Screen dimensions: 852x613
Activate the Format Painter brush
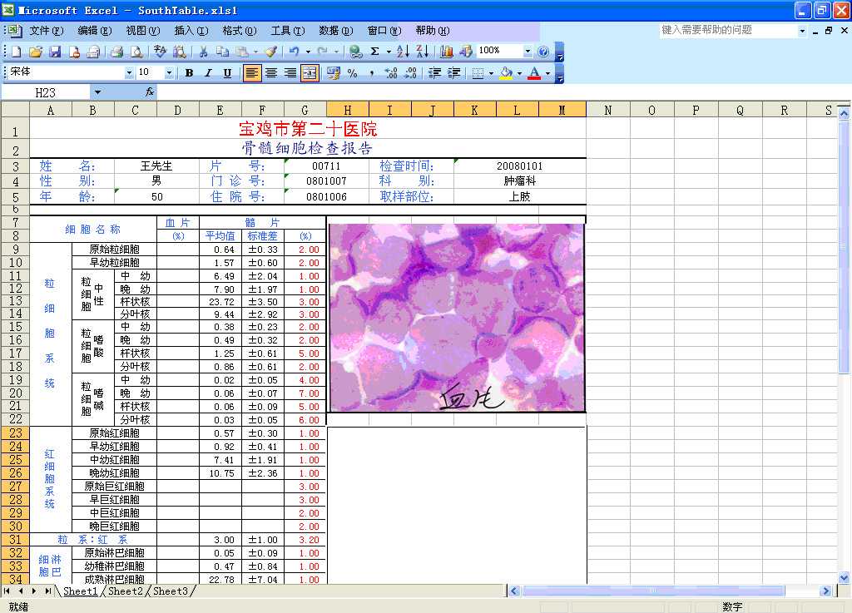[271, 52]
